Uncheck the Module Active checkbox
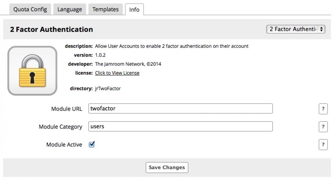The height and width of the screenshot is (180, 334). point(92,144)
